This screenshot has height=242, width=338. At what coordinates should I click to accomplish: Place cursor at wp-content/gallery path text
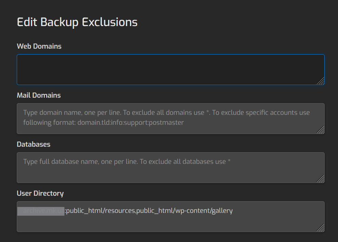pos(204,211)
